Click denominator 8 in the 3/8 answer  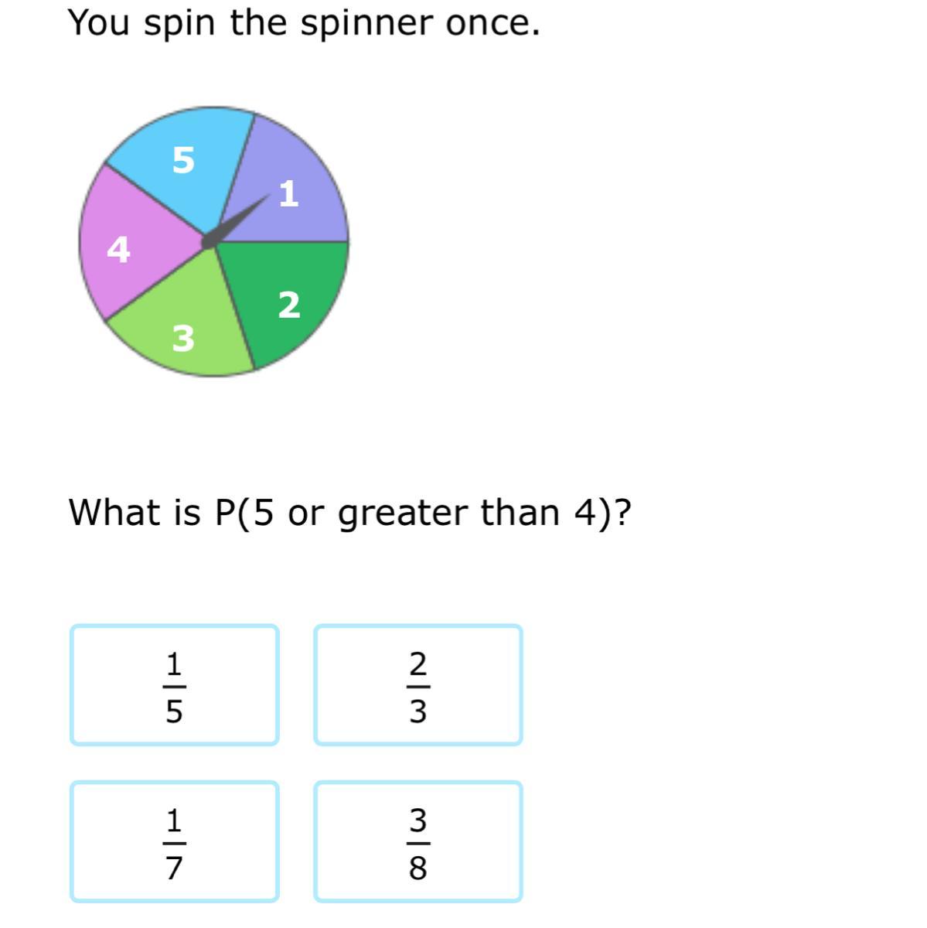coord(417,868)
